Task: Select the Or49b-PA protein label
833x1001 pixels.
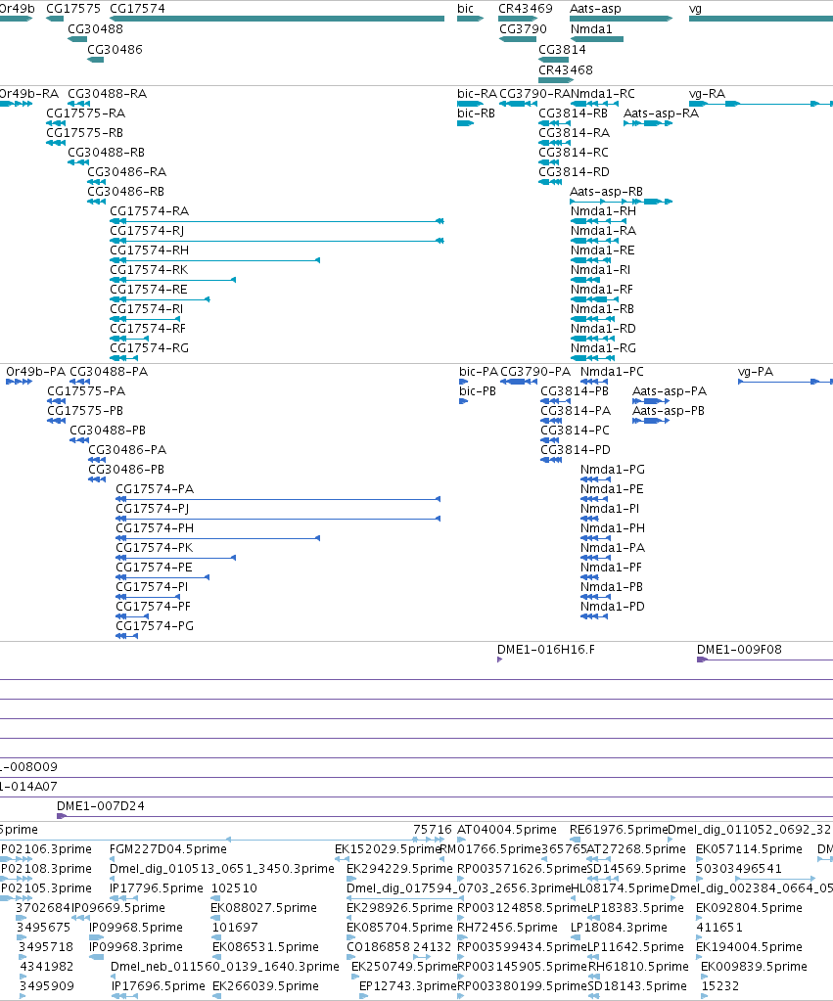Action: (x=36, y=371)
